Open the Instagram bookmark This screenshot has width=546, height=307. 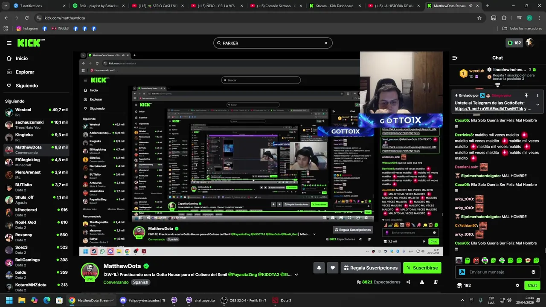click(27, 29)
